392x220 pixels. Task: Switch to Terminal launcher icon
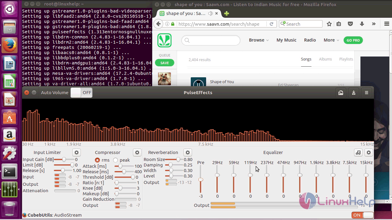tap(9, 172)
